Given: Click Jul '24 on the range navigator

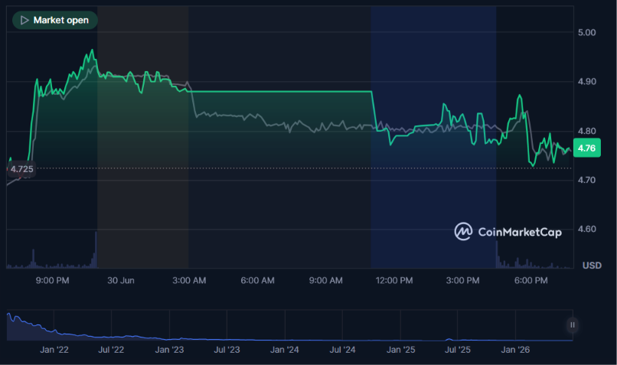Looking at the screenshot, I should click(342, 350).
